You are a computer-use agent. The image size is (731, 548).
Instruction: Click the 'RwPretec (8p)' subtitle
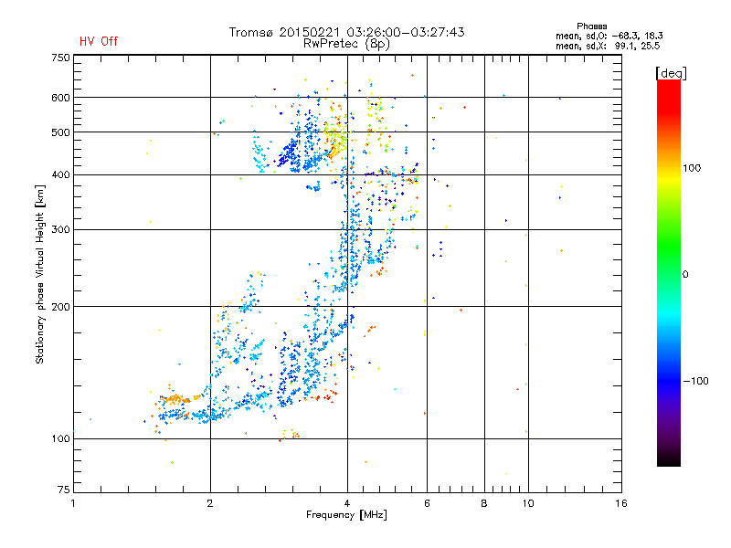[x=346, y=44]
